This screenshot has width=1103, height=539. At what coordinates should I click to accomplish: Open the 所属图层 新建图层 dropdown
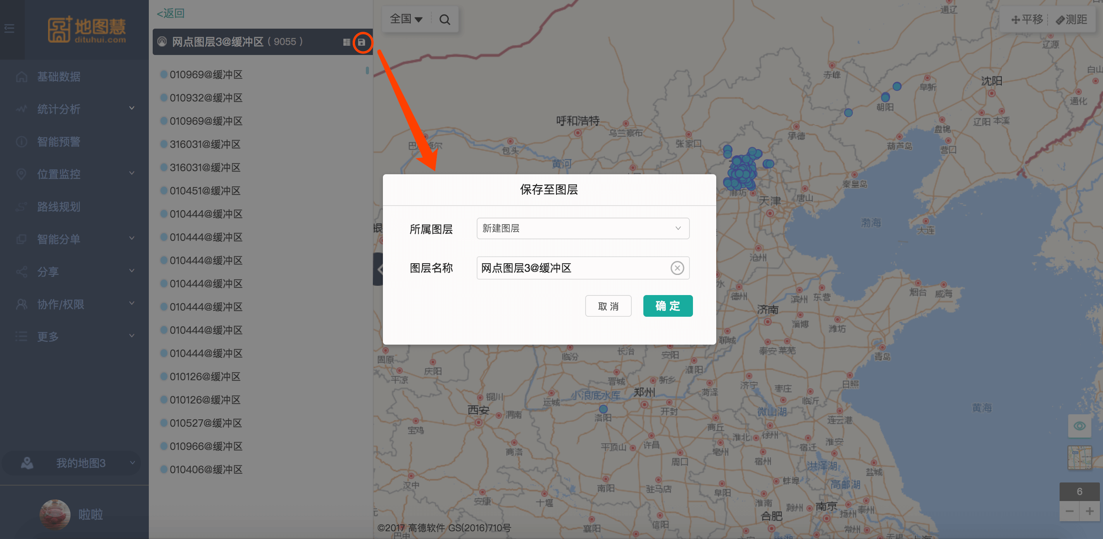click(583, 228)
